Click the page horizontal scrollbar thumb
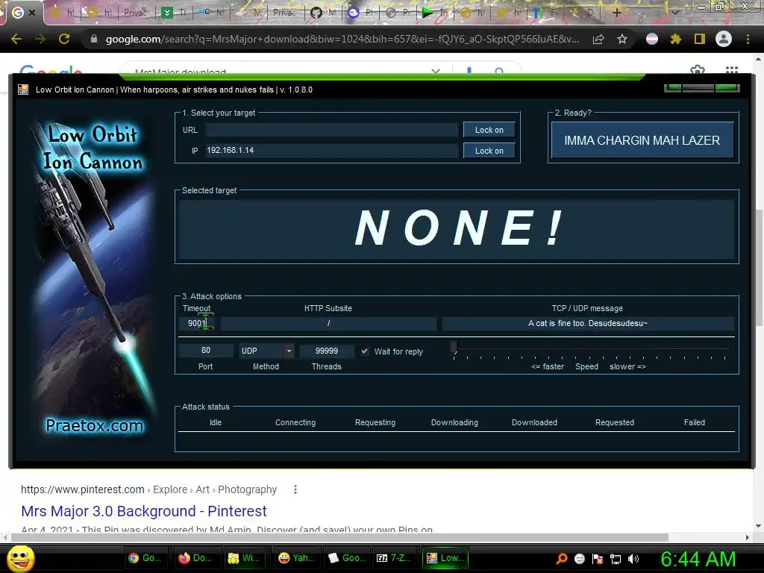Image resolution: width=764 pixels, height=573 pixels. 341,537
